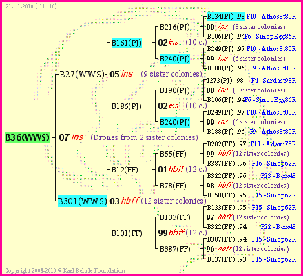303x276 pixels.
Task: Open the B12(FF) ancestor node
Action: coord(125,170)
